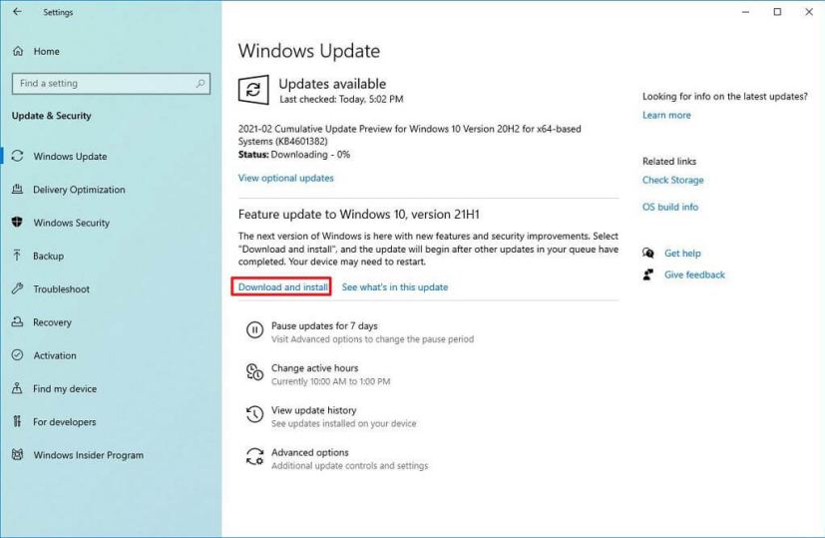Click the For developers icon
This screenshot has height=538, width=825.
17,421
